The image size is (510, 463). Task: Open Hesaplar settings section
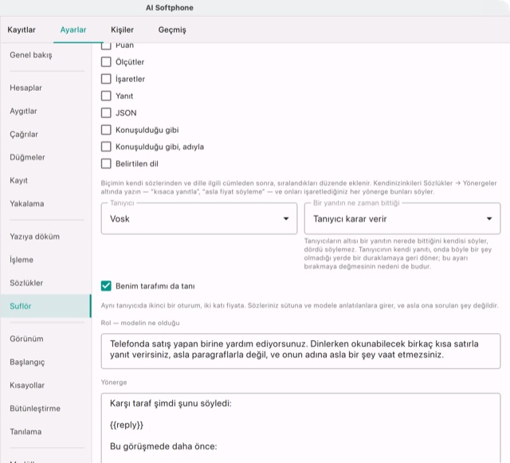tap(45, 88)
